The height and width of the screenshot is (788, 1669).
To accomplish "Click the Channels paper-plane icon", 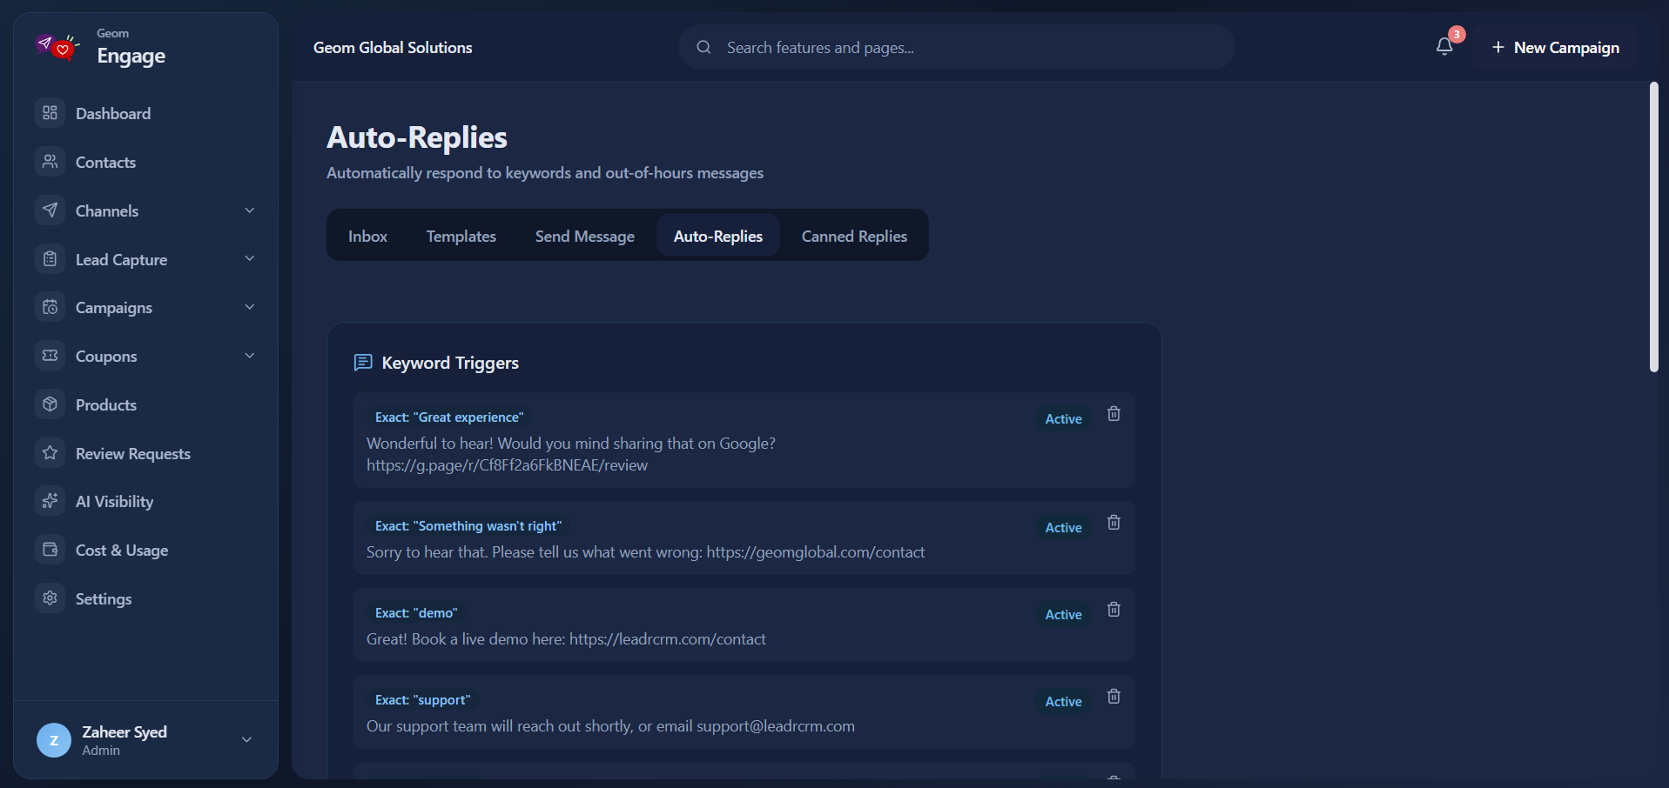I will (50, 210).
